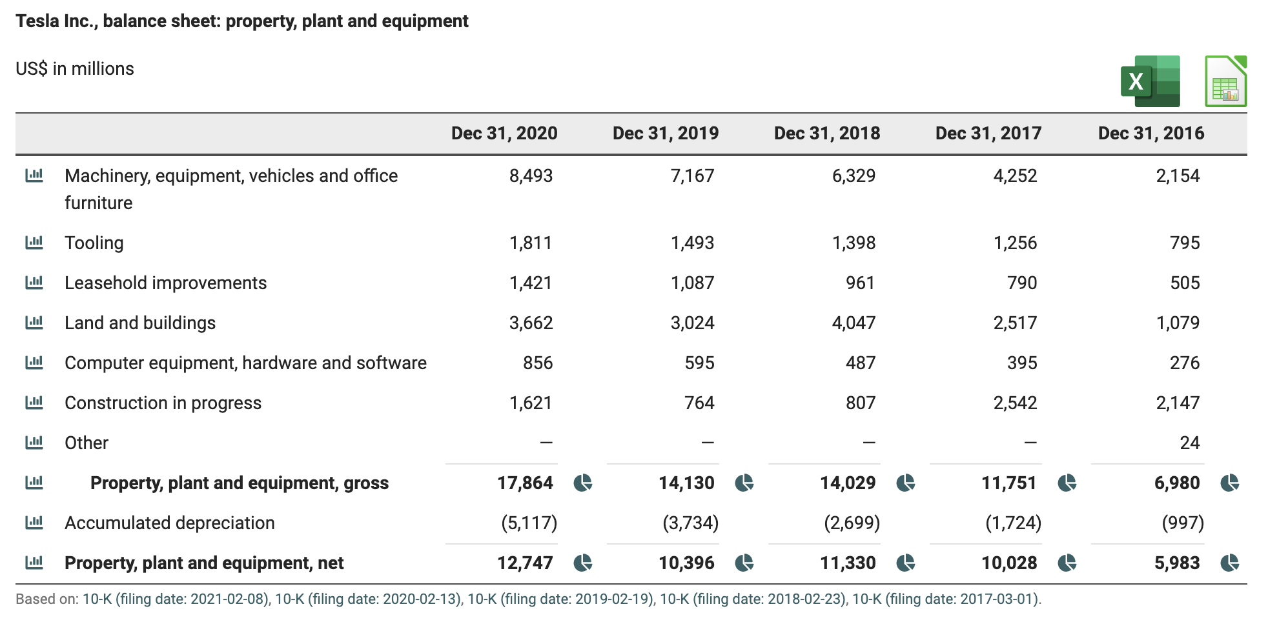Click the Property, plant and equipment, gross label
Image resolution: width=1268 pixels, height=622 pixels.
(x=240, y=483)
